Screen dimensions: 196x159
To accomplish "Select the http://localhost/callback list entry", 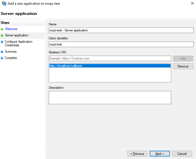I will coord(110,66).
